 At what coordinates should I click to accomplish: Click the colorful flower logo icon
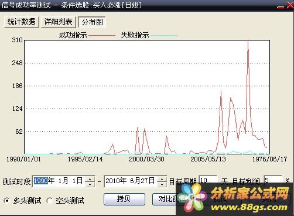tap(192, 198)
